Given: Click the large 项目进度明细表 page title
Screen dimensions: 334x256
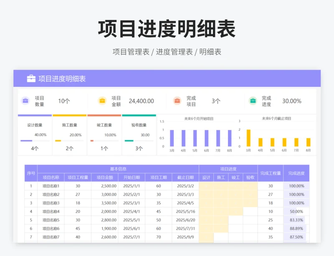Looking at the screenshot, I should tap(167, 29).
